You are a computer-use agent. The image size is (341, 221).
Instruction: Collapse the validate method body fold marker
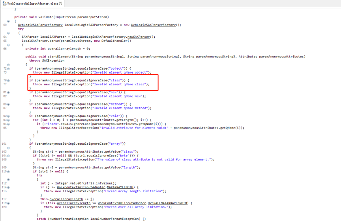click(x=8, y=21)
